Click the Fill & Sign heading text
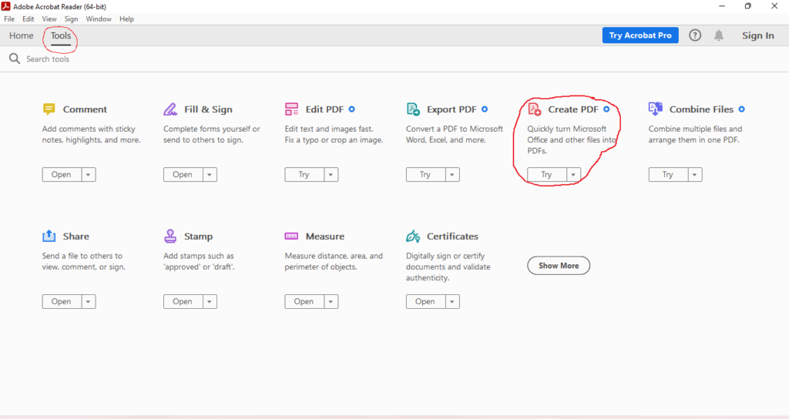This screenshot has height=419, width=789. click(x=208, y=109)
